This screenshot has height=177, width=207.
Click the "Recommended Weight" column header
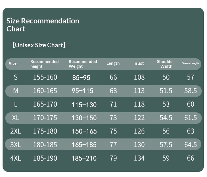coord(83,64)
